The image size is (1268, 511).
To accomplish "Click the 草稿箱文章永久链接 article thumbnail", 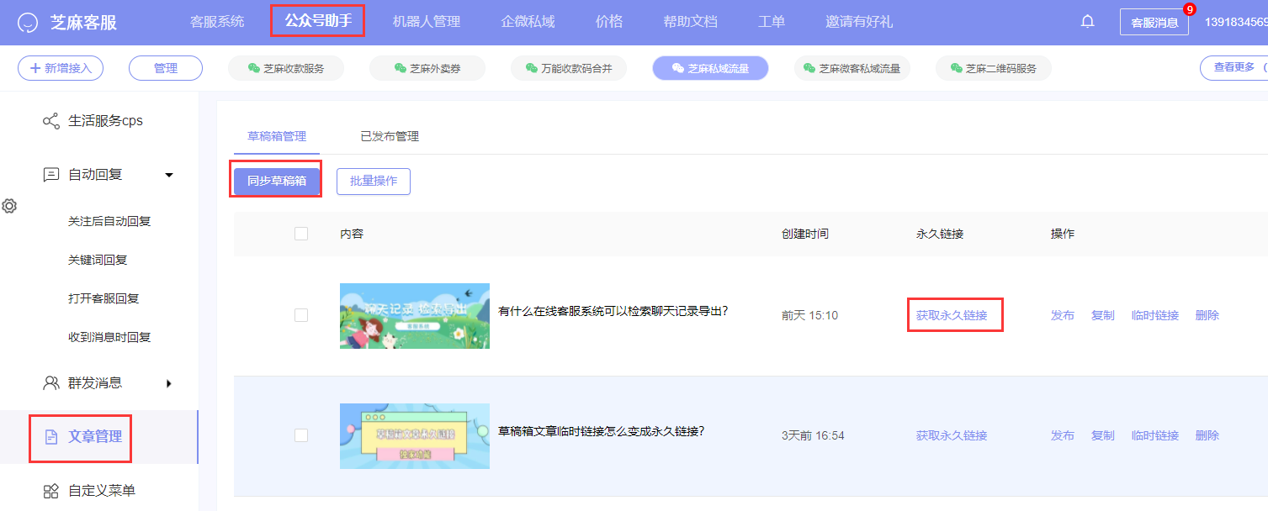I will coord(415,436).
